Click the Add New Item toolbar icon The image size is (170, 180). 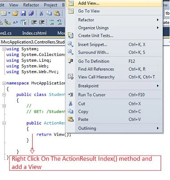click(x=4, y=13)
